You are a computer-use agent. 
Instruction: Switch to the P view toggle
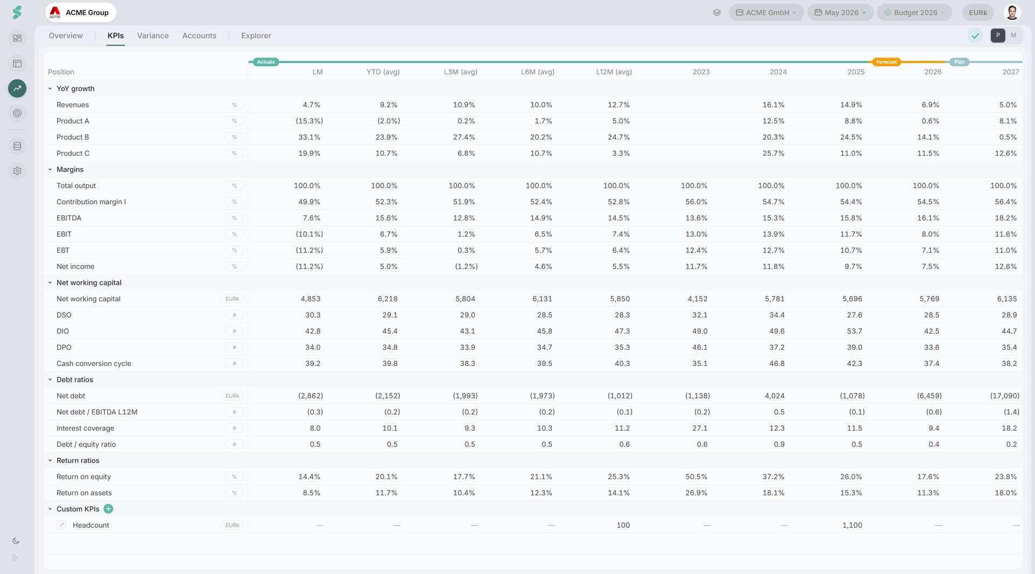pos(998,36)
